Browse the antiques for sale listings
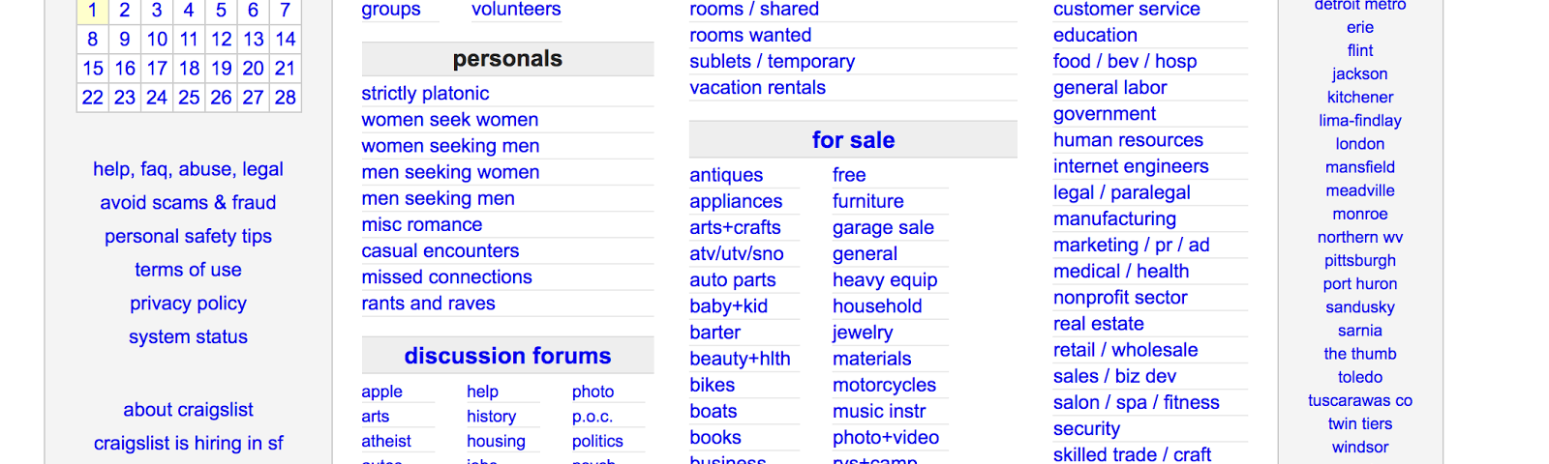This screenshot has height=464, width=1549. pyautogui.click(x=726, y=175)
